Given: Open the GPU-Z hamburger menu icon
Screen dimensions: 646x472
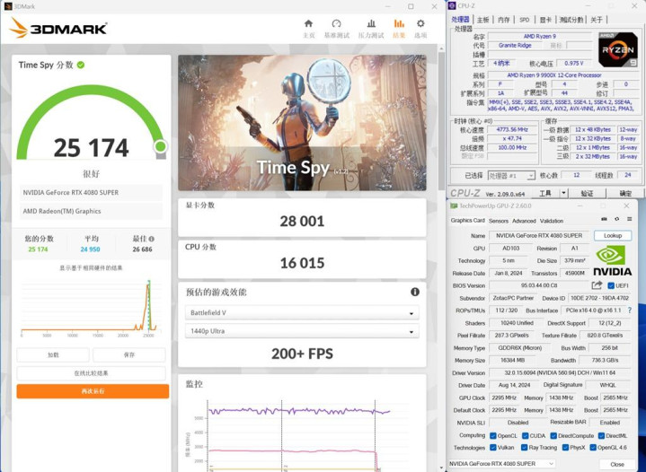Looking at the screenshot, I should pos(629,219).
